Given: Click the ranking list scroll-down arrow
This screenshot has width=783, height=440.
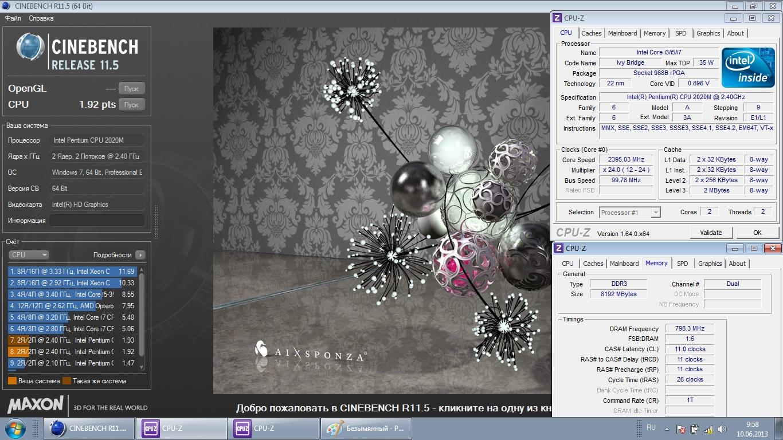Looking at the screenshot, I should coord(142,367).
